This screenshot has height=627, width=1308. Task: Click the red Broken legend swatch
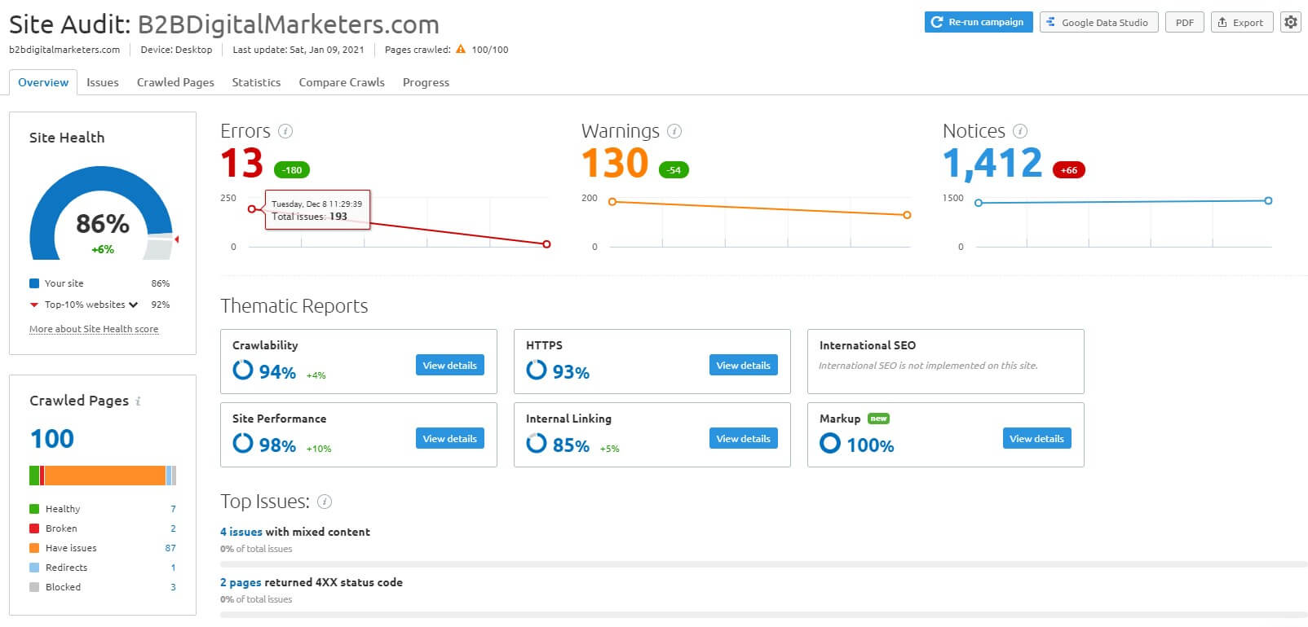pyautogui.click(x=34, y=528)
